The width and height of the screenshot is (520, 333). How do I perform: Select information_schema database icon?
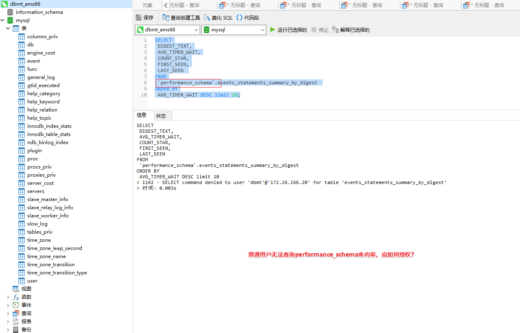[x=10, y=12]
